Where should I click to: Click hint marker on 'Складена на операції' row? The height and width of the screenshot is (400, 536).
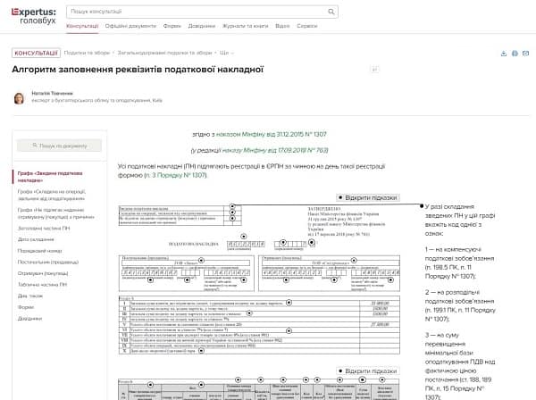232,212
